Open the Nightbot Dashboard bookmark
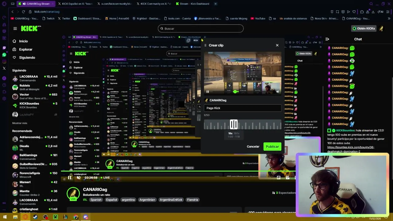393x221 pixels. (x=146, y=18)
